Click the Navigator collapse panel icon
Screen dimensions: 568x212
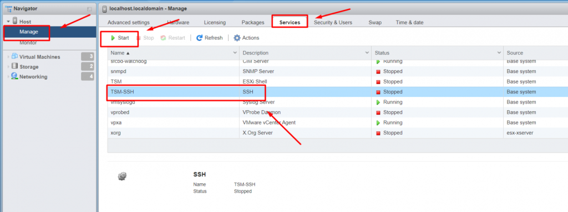point(89,9)
